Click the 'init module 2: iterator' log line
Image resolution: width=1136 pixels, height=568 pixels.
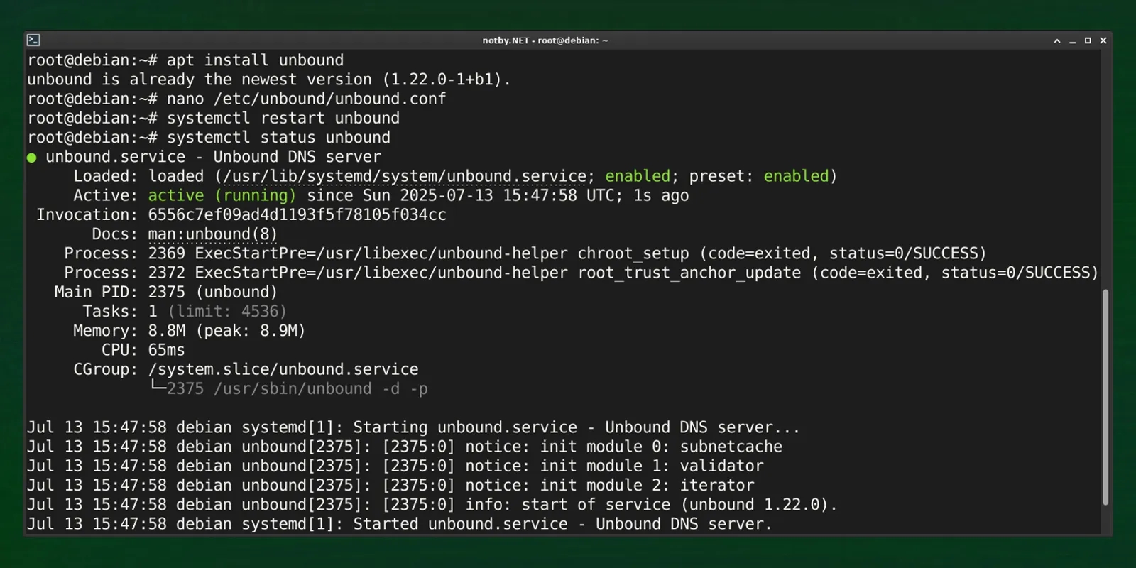coord(390,485)
